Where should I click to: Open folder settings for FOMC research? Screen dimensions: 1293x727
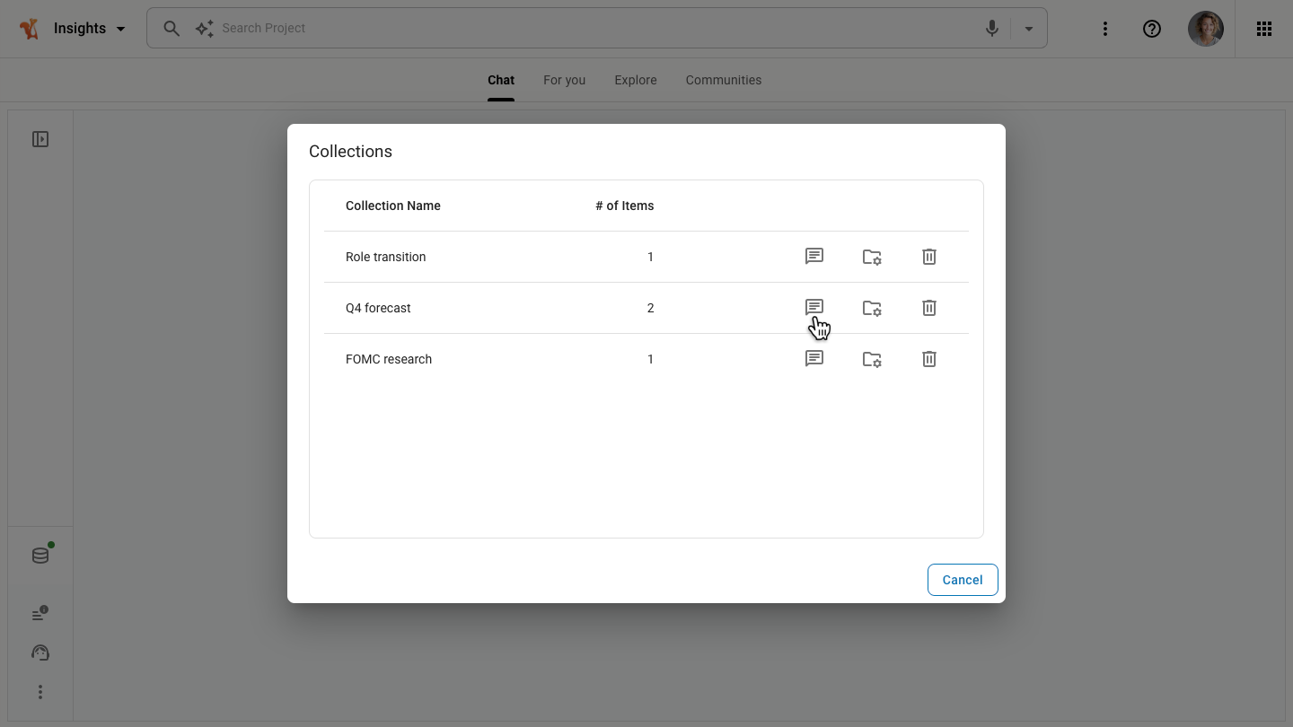point(872,359)
